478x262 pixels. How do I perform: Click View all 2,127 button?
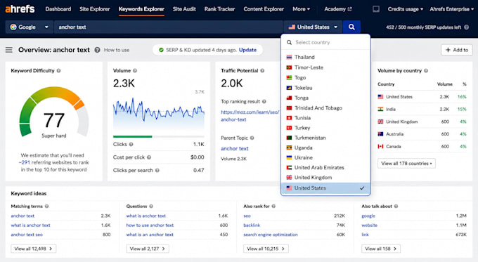pos(148,249)
